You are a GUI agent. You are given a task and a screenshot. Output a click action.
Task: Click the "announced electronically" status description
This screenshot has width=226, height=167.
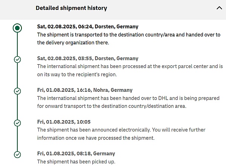click(121, 134)
